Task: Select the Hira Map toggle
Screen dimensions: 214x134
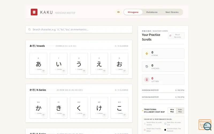Action: pos(172,111)
